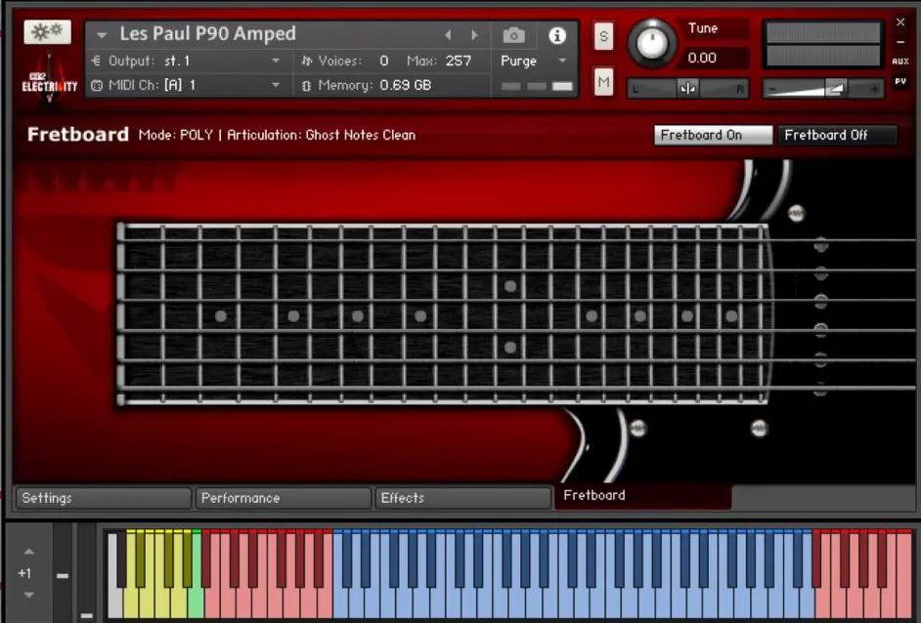Click the Voices note icon
The width and height of the screenshot is (921, 623).
click(306, 61)
